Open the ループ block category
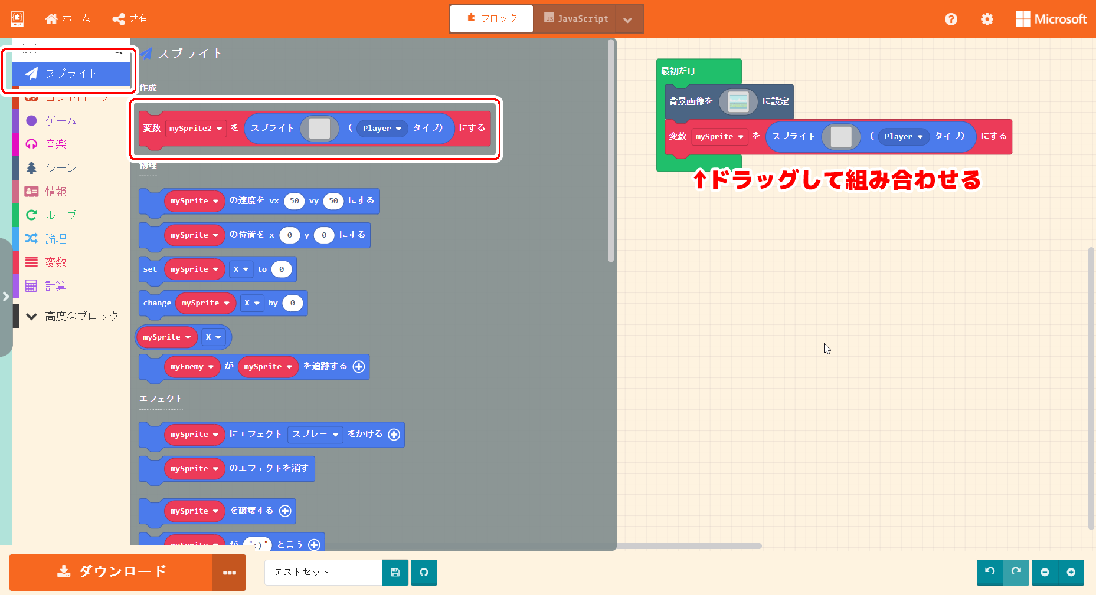This screenshot has width=1096, height=595. tap(71, 215)
